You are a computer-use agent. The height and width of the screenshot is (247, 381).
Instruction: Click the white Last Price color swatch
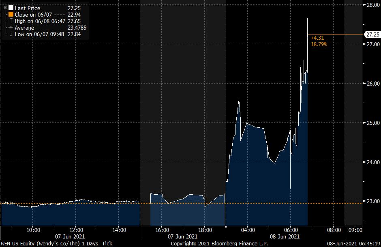point(11,8)
